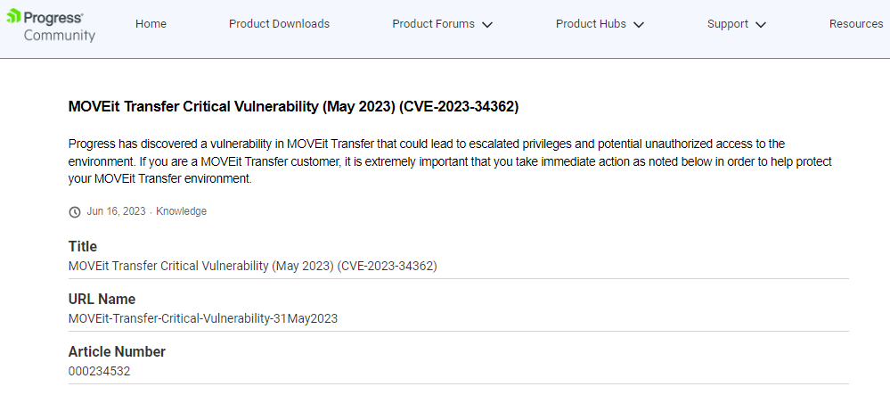The width and height of the screenshot is (890, 395).
Task: Click the Jun 16, 2023 date
Action: coord(116,211)
